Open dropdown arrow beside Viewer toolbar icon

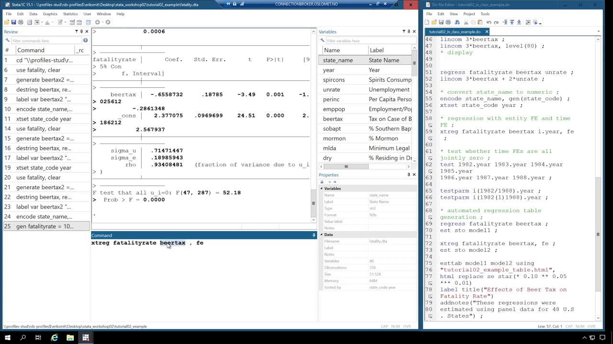click(42, 22)
